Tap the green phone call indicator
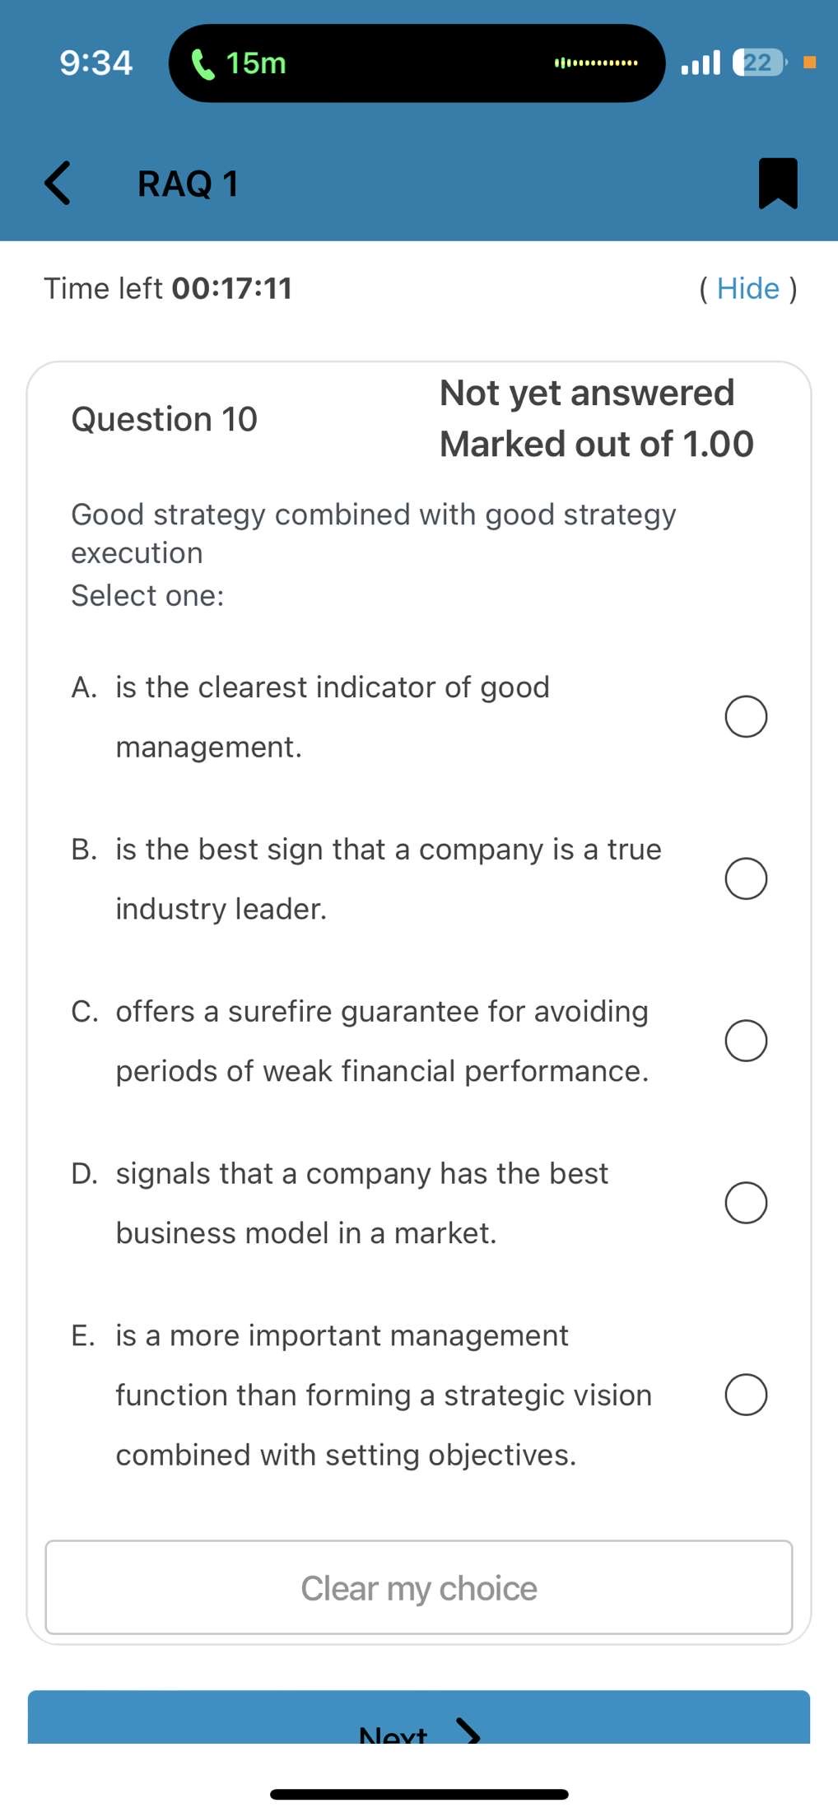Screen dimensions: 838x1817 (x=202, y=63)
